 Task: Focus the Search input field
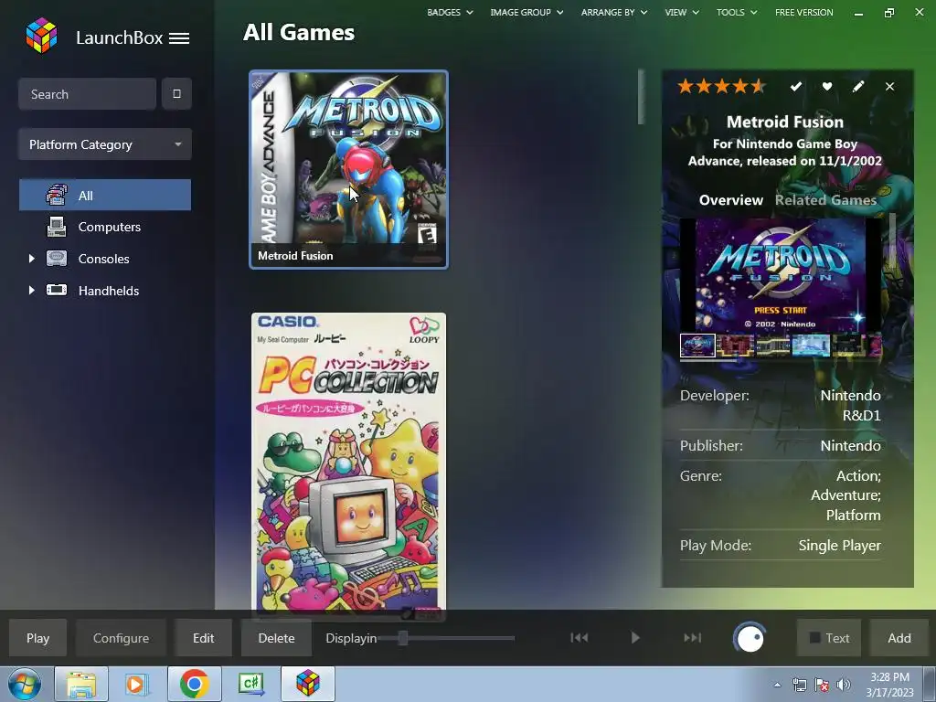click(x=87, y=94)
